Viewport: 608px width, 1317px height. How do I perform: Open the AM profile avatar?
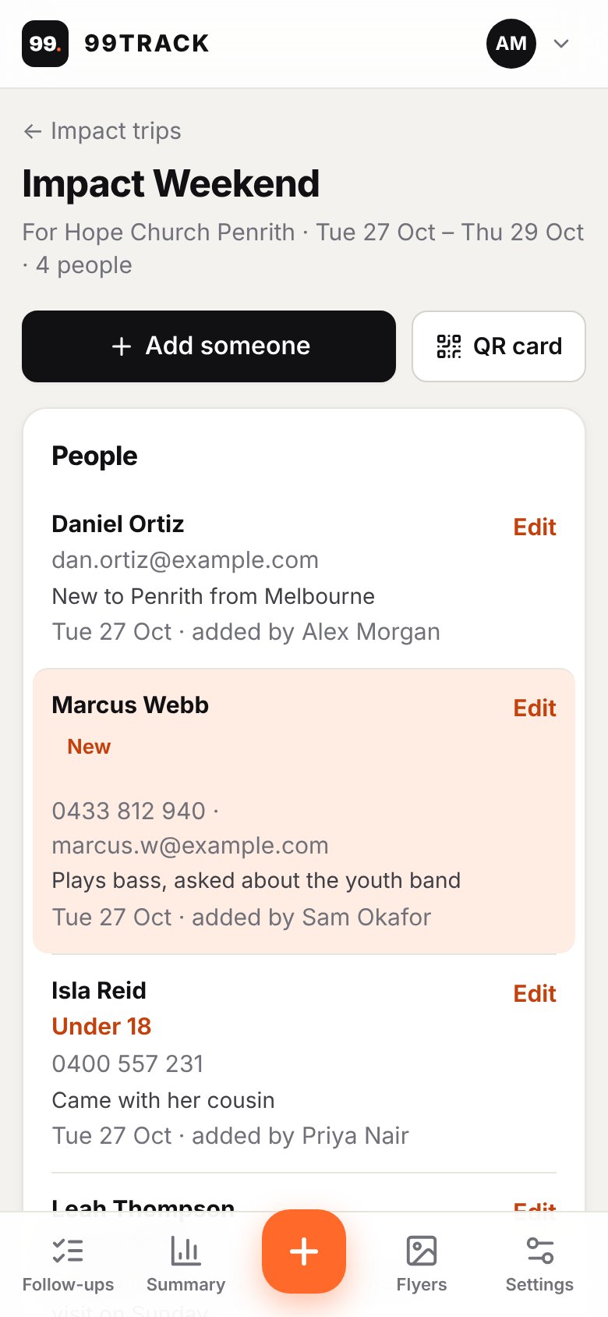point(511,44)
